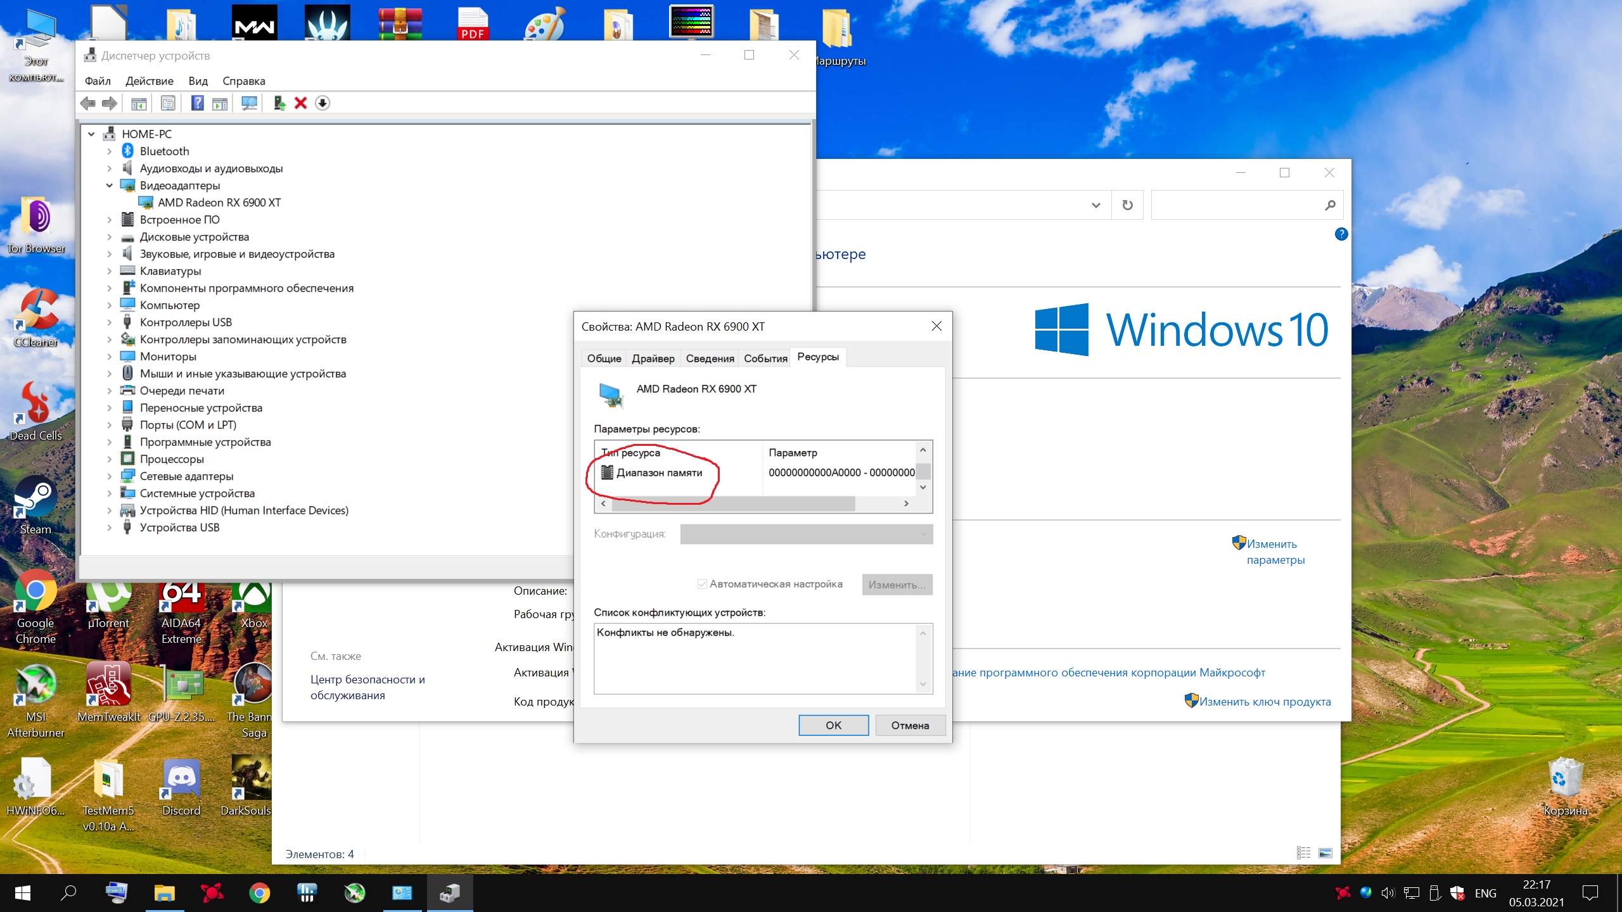The image size is (1622, 912).
Task: Click the scan for hardware changes icon
Action: pyautogui.click(x=249, y=103)
